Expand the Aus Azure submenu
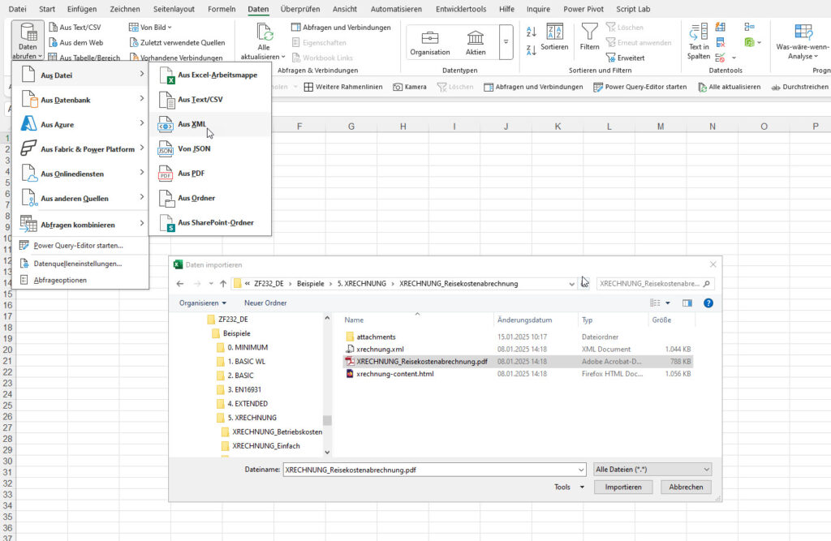Screen dimensions: 831x541 (x=80, y=125)
